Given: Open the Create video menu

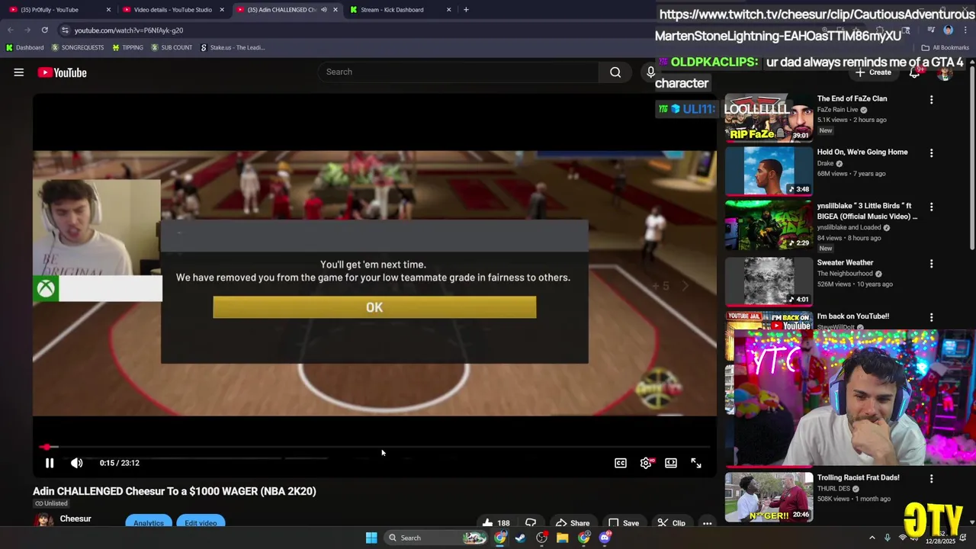Looking at the screenshot, I should tap(873, 72).
